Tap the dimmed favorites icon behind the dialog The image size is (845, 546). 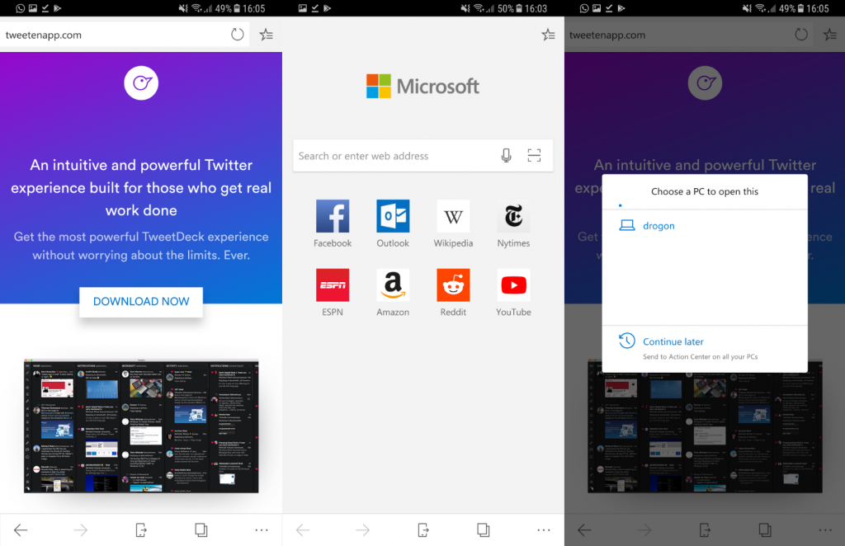[830, 35]
